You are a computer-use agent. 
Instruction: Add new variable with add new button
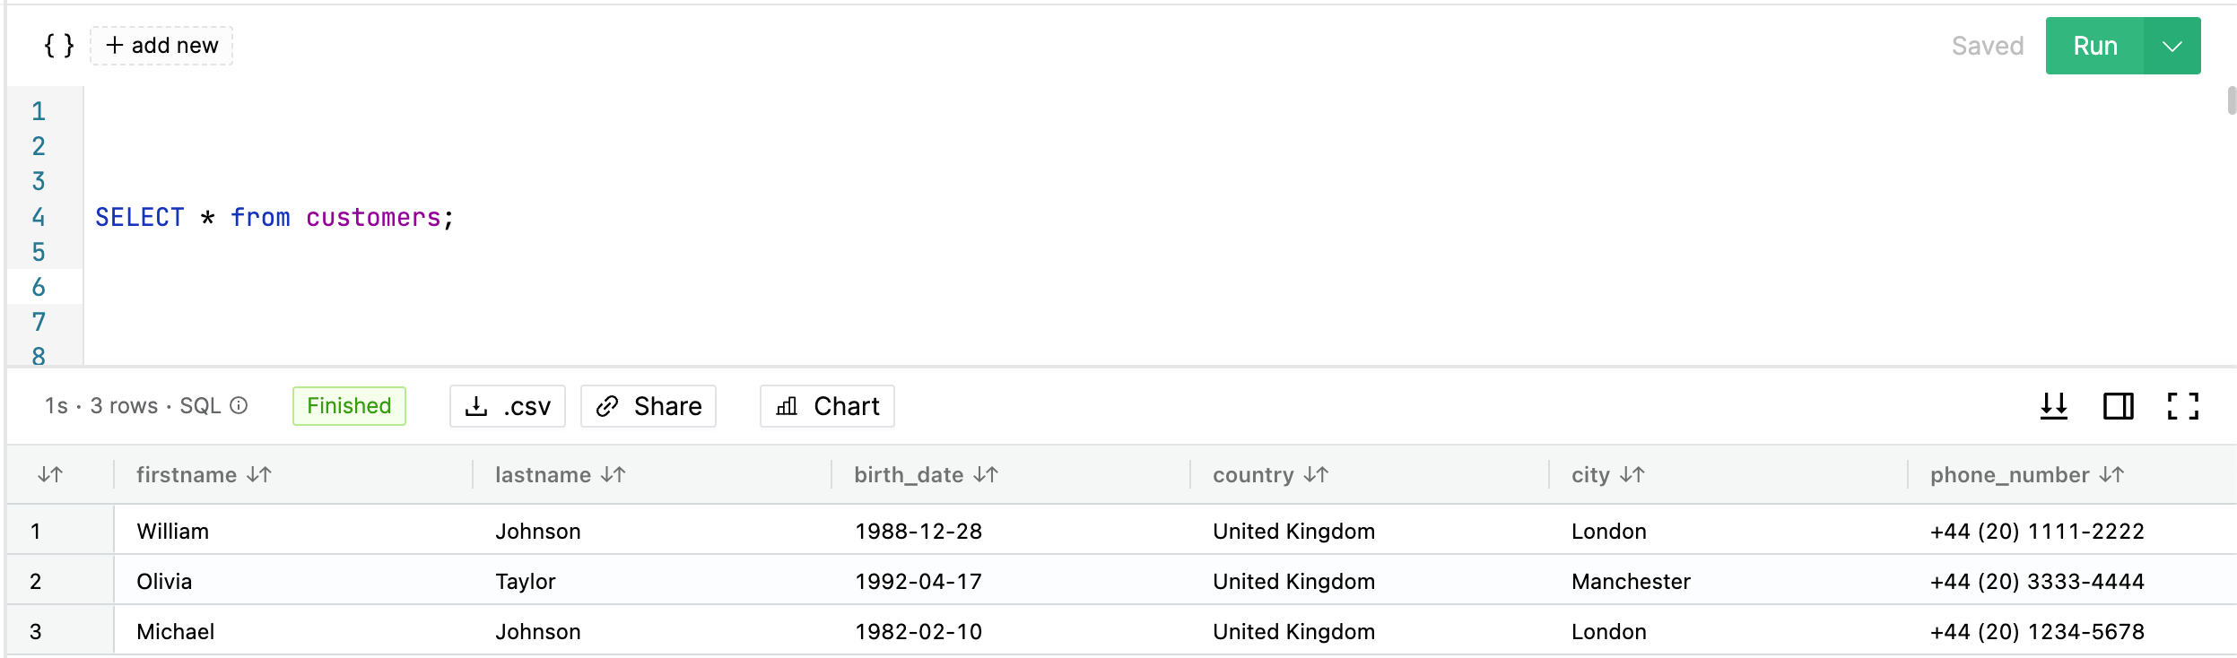coord(161,46)
